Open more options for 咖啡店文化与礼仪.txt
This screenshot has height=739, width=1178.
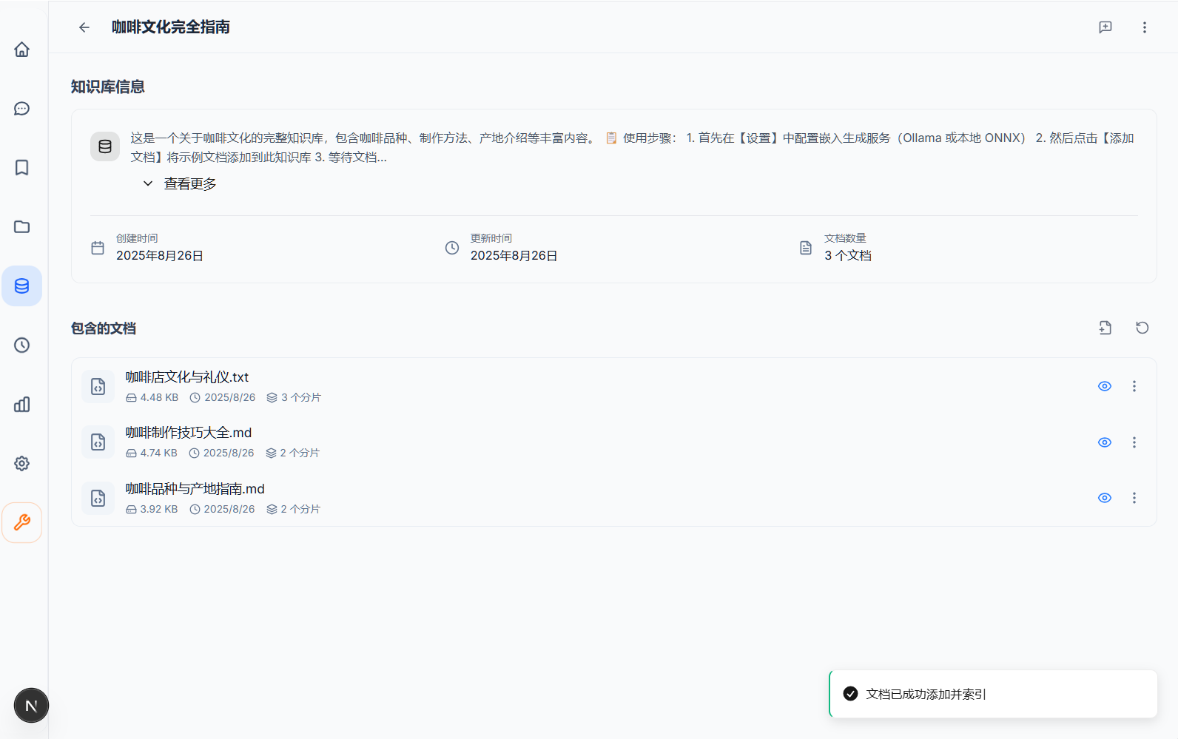[x=1134, y=386]
